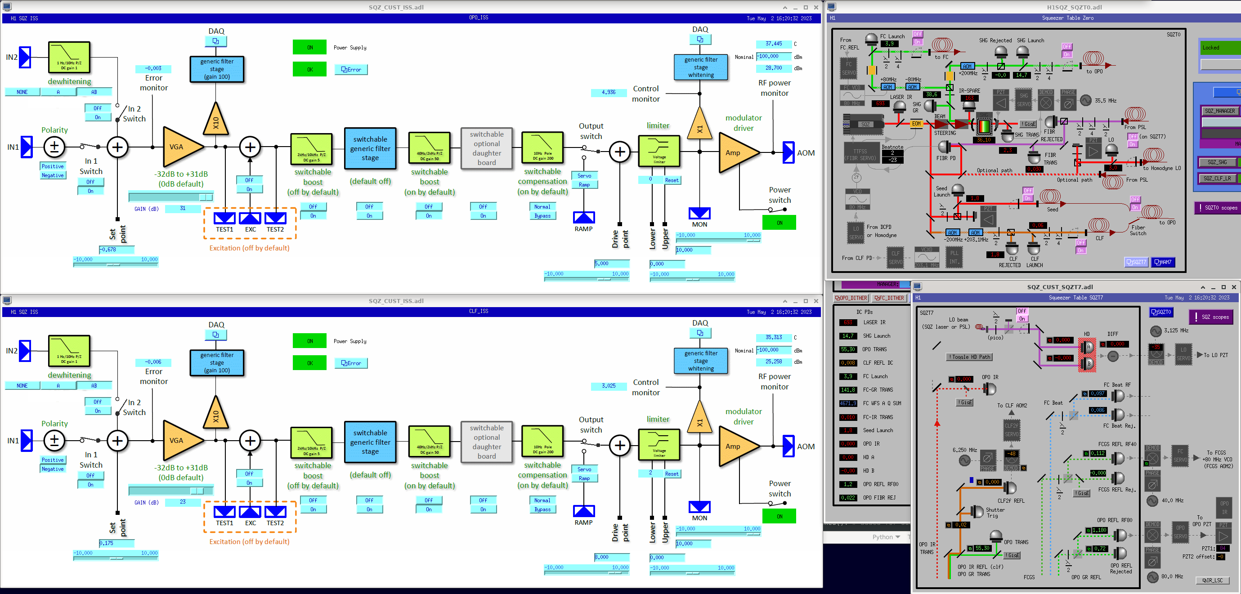The image size is (1241, 594).
Task: Click the Voltage limiter block in OPO_ISS
Action: pyautogui.click(x=659, y=151)
